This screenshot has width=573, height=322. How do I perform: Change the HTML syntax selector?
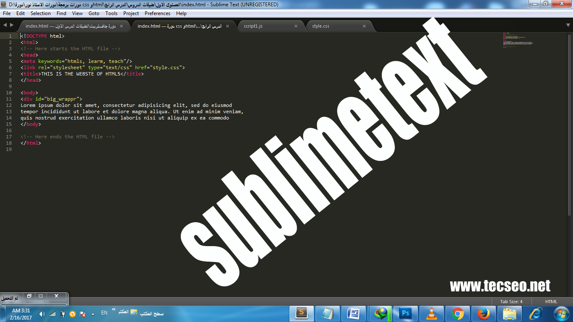tap(551, 301)
